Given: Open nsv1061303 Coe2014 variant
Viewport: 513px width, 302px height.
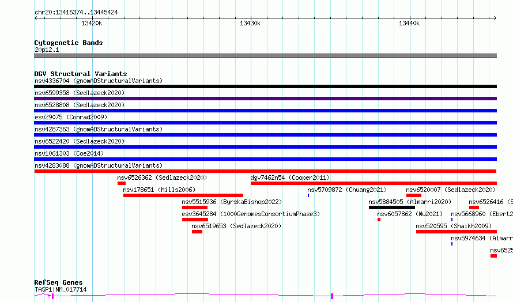Looking at the screenshot, I should (x=69, y=153).
